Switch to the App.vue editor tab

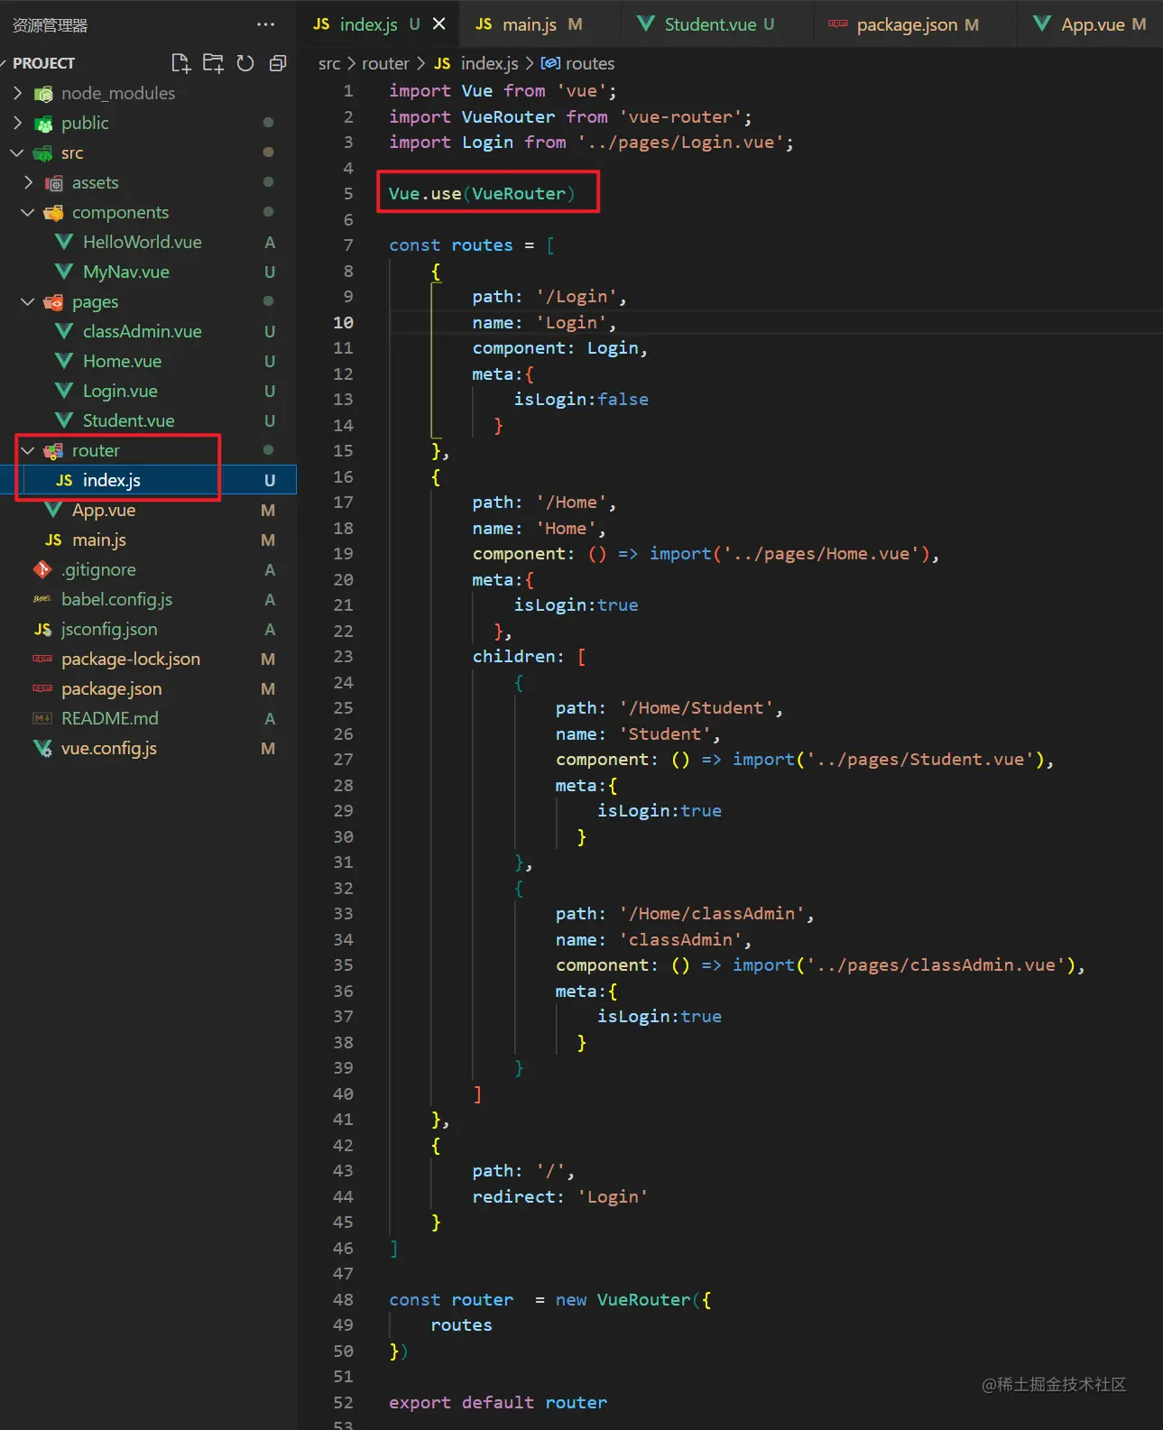click(x=1090, y=24)
